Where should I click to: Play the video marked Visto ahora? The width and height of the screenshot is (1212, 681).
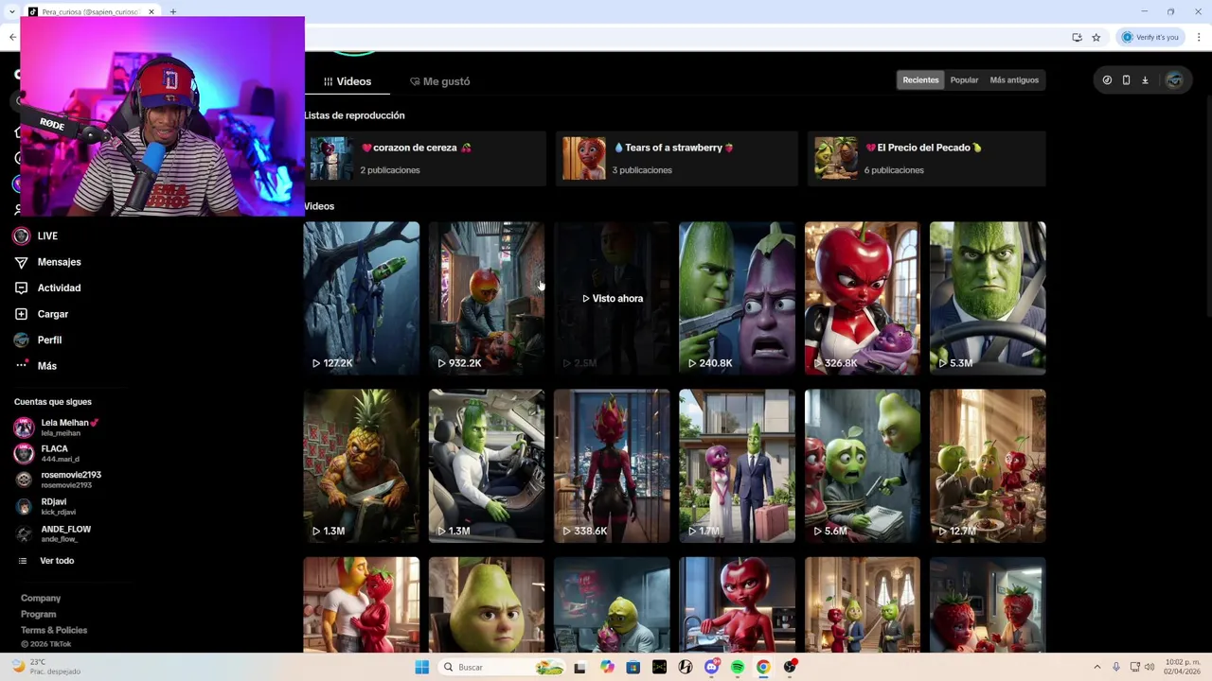tap(612, 298)
